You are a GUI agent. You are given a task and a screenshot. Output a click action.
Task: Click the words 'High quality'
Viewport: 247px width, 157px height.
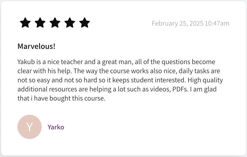(205, 80)
